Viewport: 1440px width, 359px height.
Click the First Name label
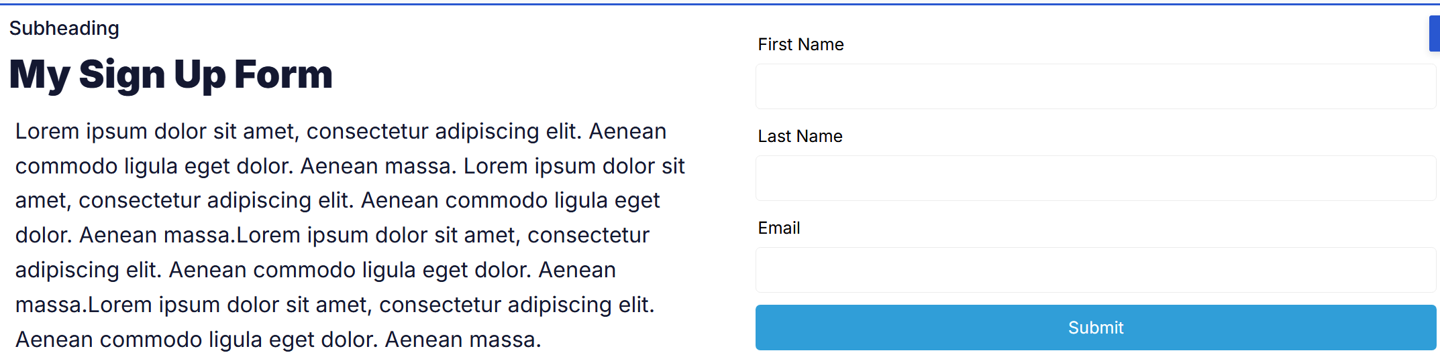pyautogui.click(x=801, y=44)
